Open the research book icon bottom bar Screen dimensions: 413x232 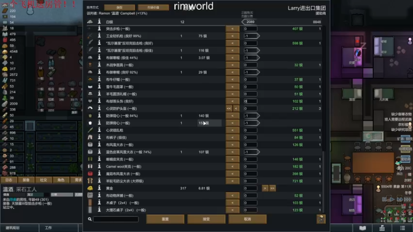tap(363, 228)
